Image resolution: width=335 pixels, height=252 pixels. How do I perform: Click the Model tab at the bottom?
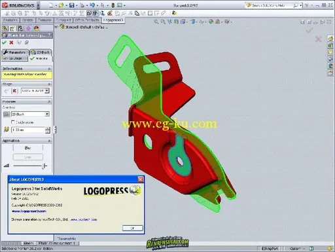click(x=28, y=243)
